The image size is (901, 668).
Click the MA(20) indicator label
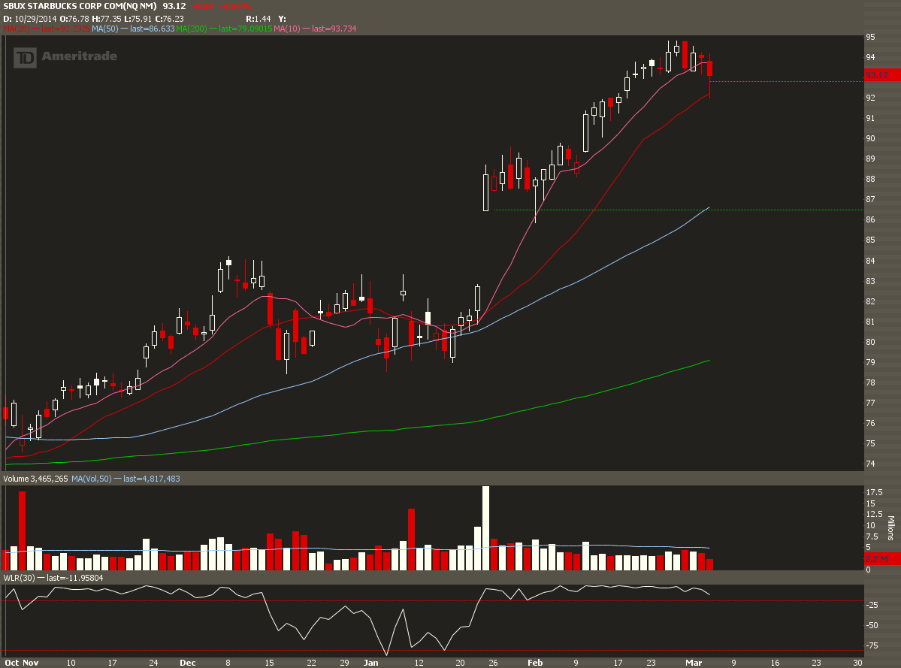16,29
